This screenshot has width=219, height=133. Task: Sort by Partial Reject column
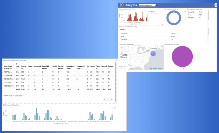pyautogui.click(x=64, y=68)
